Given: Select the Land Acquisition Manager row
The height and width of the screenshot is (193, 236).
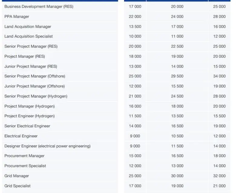Looking at the screenshot, I should [116, 27].
